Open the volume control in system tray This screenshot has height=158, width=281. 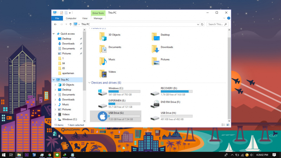point(252,155)
